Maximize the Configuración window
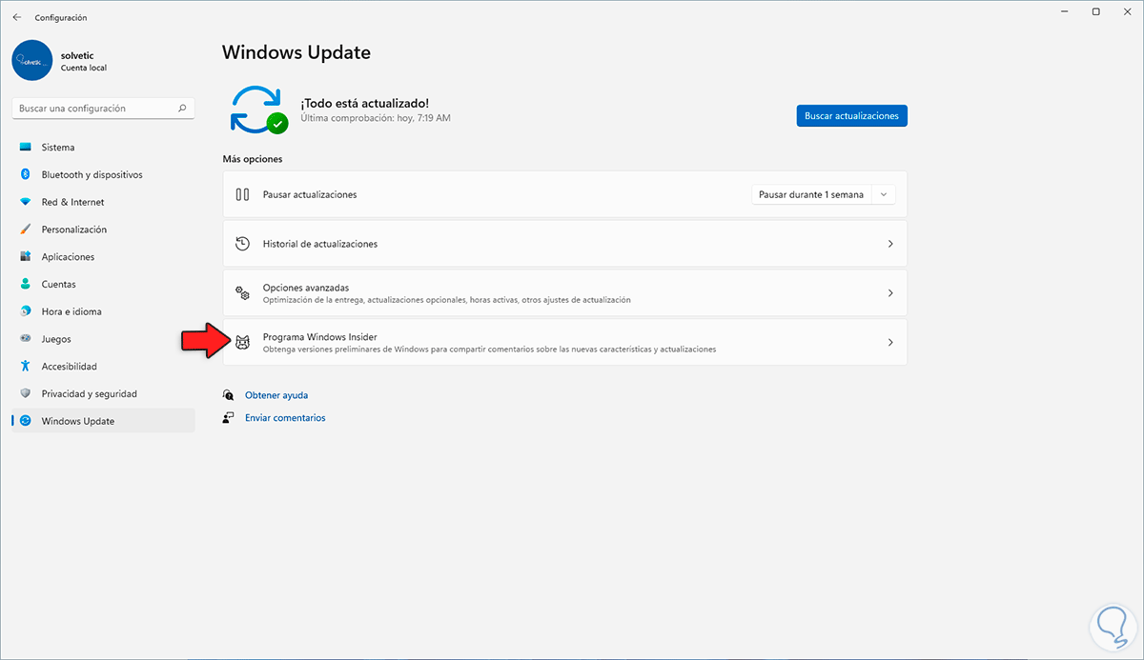Screen dimensions: 1144x660 [x=1095, y=11]
